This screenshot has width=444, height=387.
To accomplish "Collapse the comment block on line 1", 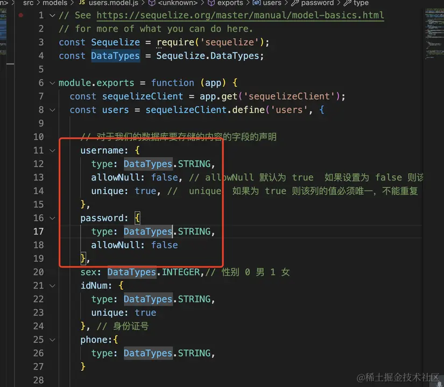I will point(52,15).
